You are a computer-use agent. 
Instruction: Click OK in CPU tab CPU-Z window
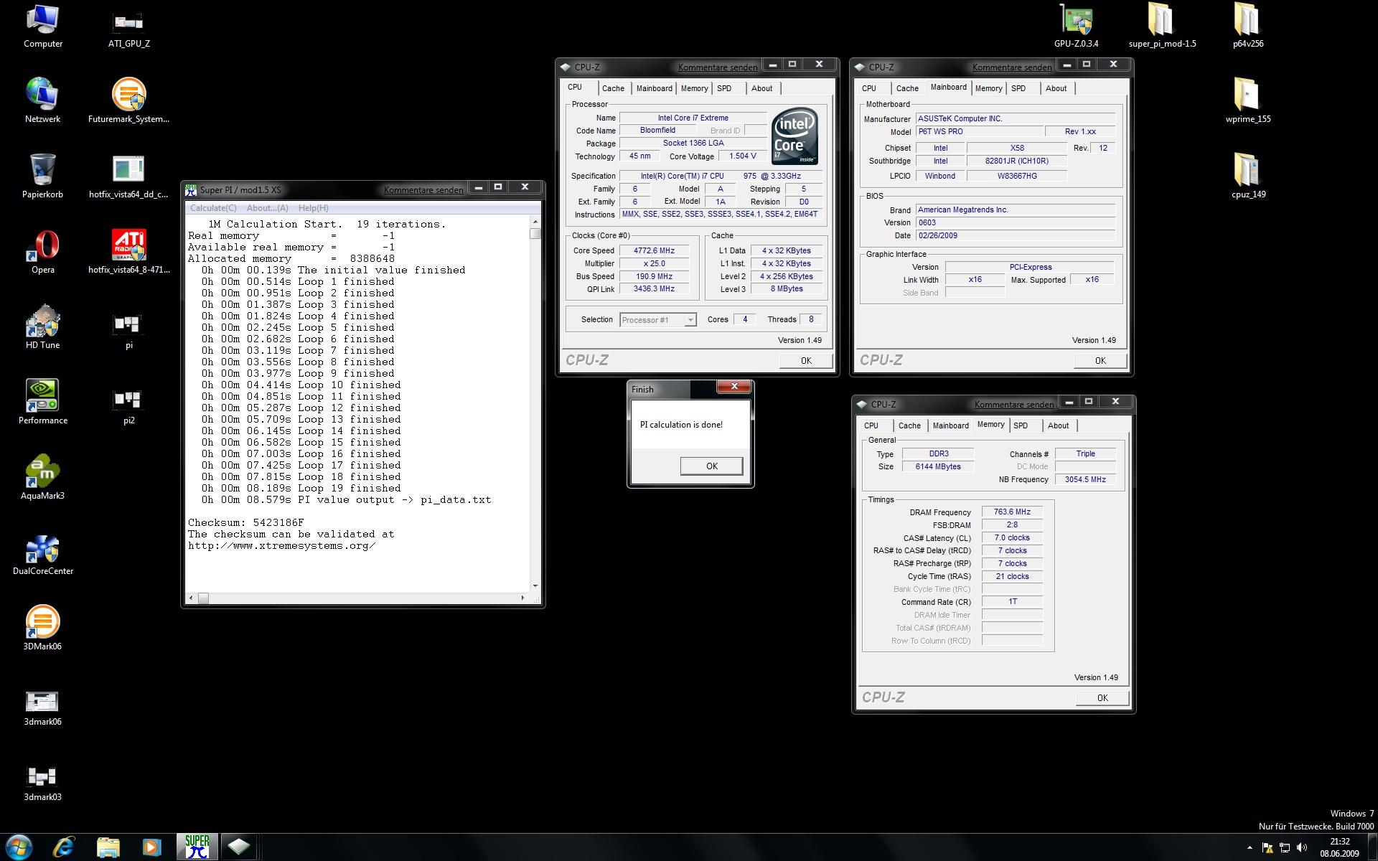point(806,360)
